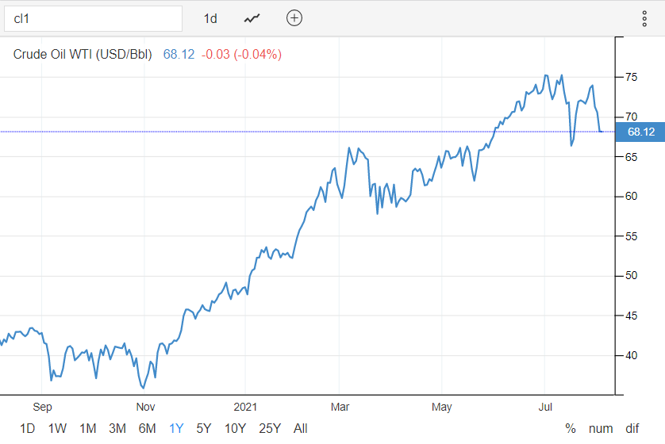Select the active 1Y range
The height and width of the screenshot is (444, 665).
176,428
